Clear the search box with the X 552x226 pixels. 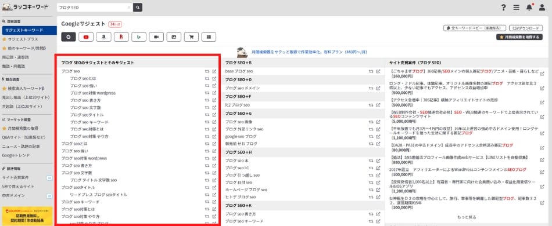click(129, 8)
